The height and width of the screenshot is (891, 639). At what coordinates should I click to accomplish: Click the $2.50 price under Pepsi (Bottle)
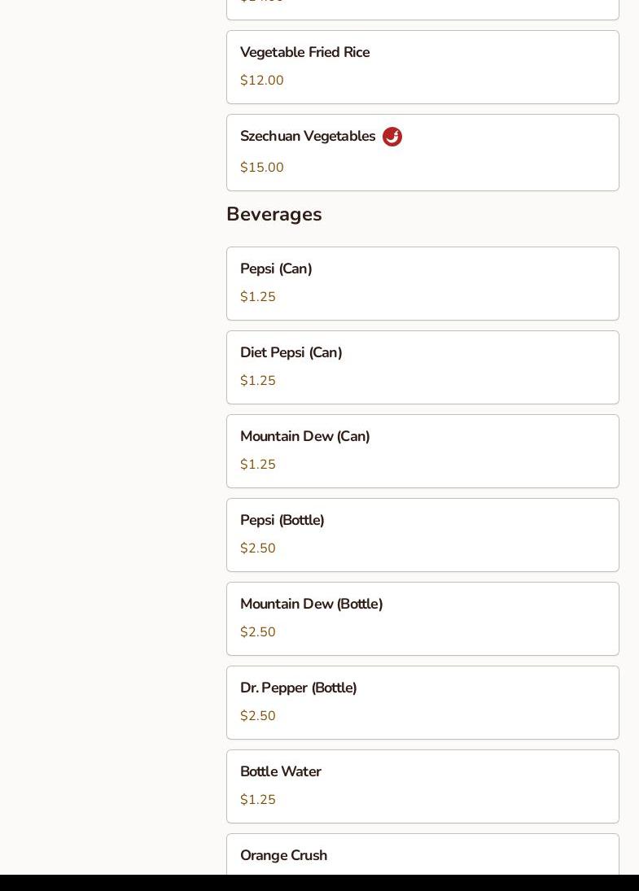[257, 548]
